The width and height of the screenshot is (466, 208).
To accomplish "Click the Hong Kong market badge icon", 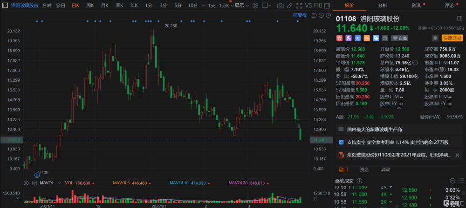I will coord(339,38).
